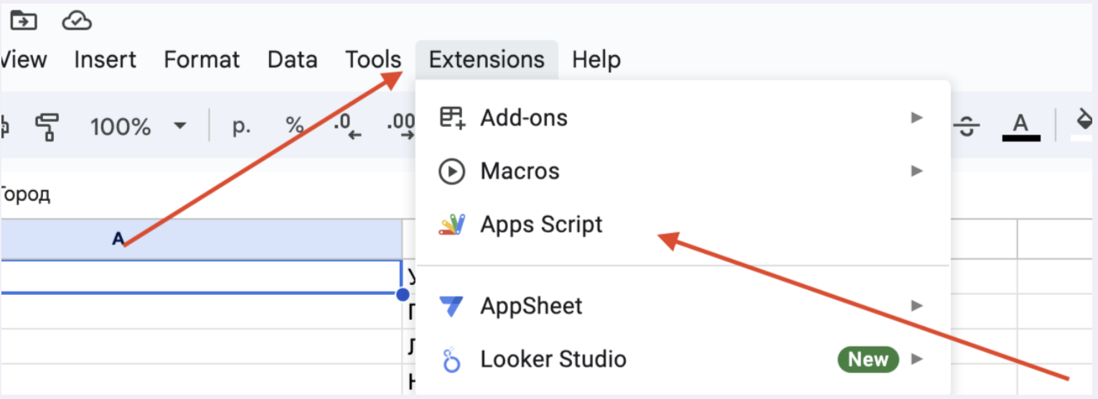Open the 100% zoom dropdown
The image size is (1098, 399).
(138, 127)
